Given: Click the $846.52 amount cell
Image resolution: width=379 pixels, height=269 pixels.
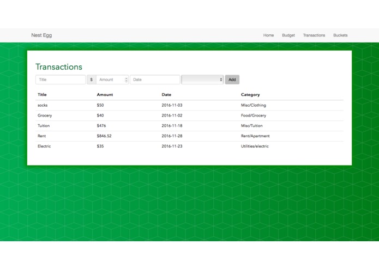Looking at the screenshot, I should 104,136.
